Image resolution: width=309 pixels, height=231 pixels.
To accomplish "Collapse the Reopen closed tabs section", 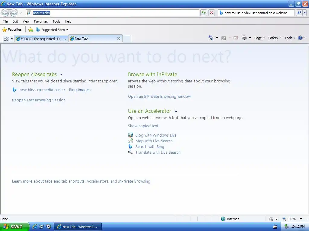I will pyautogui.click(x=61, y=75).
